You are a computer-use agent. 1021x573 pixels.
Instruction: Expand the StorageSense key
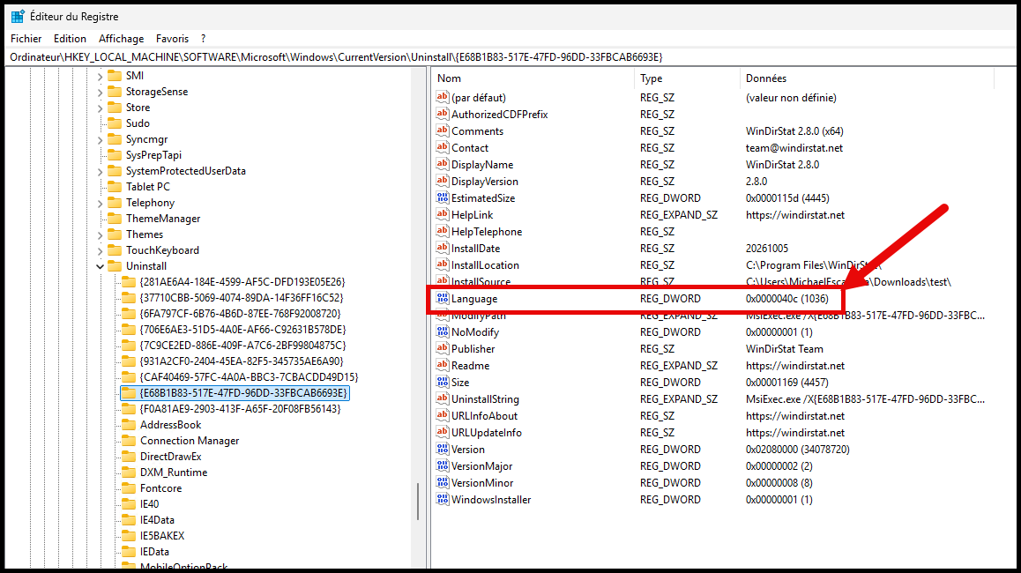coord(101,92)
